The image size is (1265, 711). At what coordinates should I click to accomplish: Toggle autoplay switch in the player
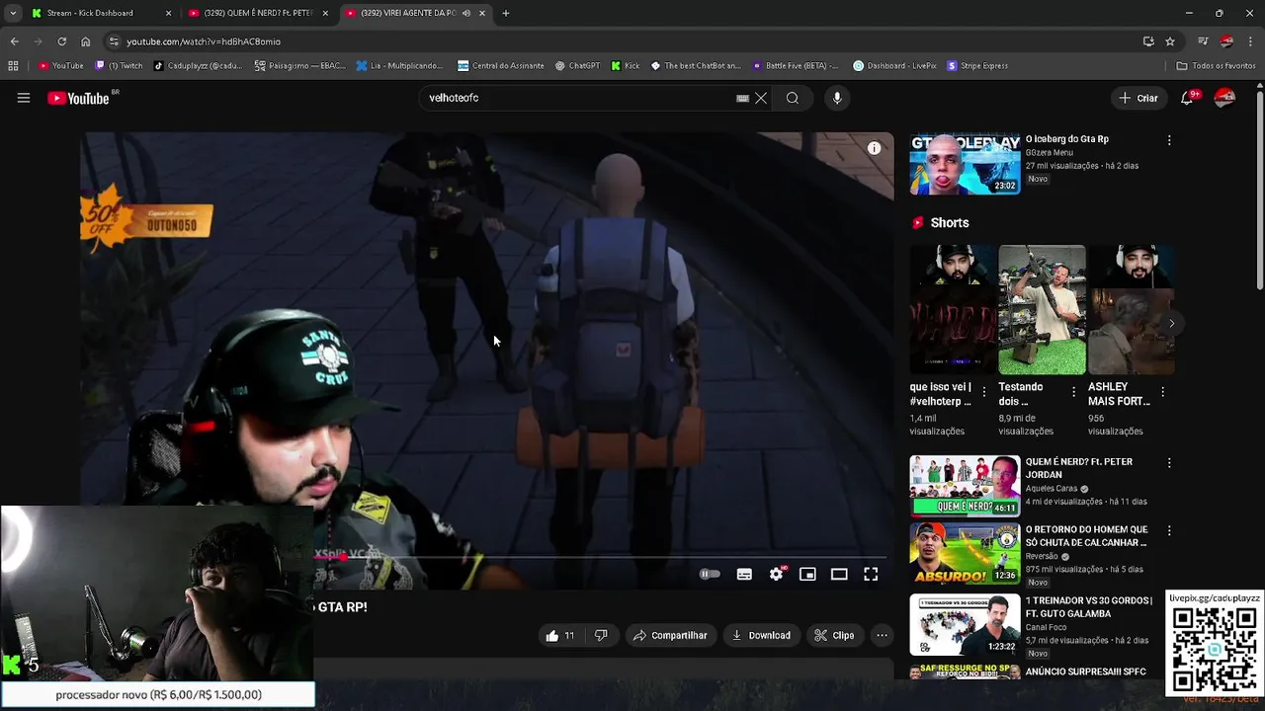point(710,574)
